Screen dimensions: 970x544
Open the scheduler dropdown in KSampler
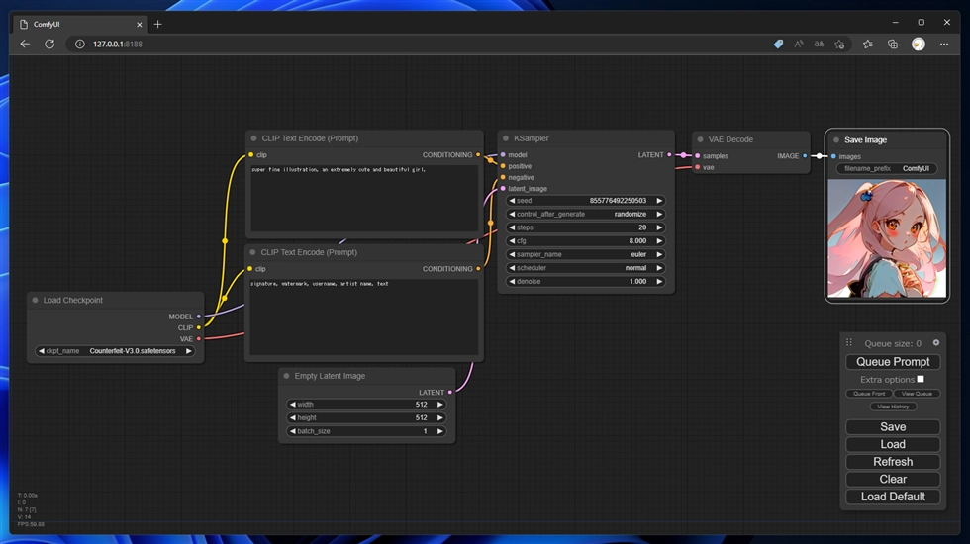point(585,268)
